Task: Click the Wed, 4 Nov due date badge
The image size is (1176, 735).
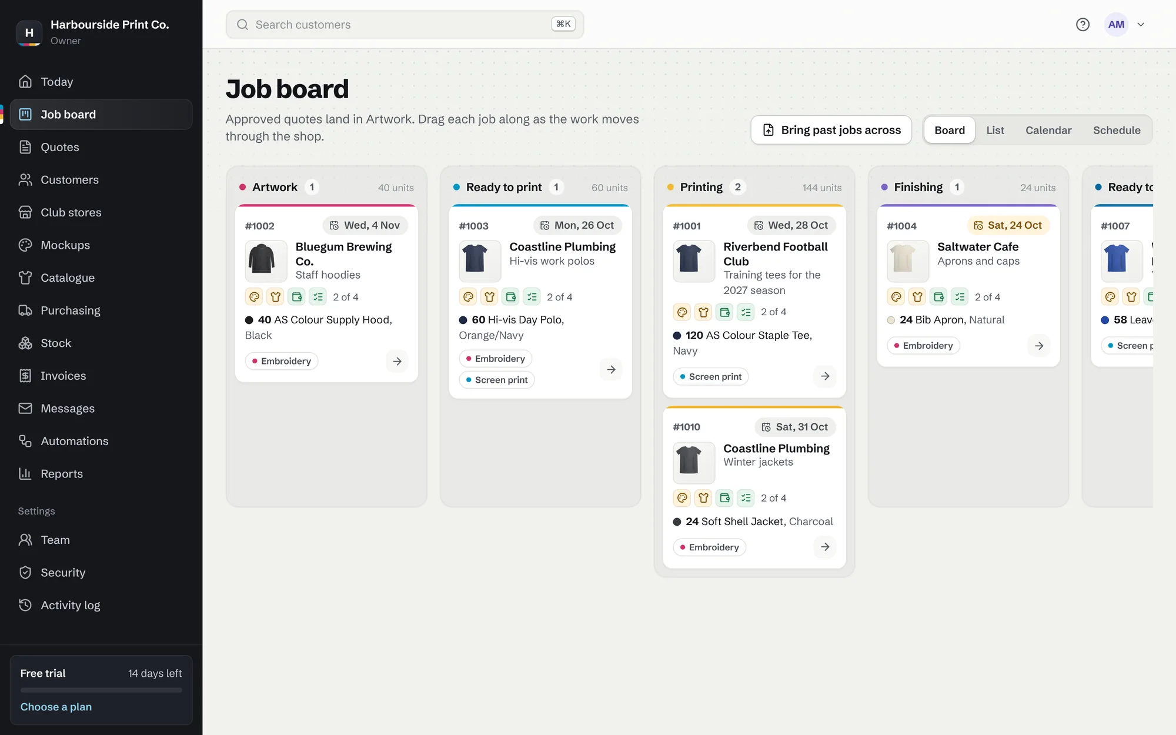Action: [365, 225]
